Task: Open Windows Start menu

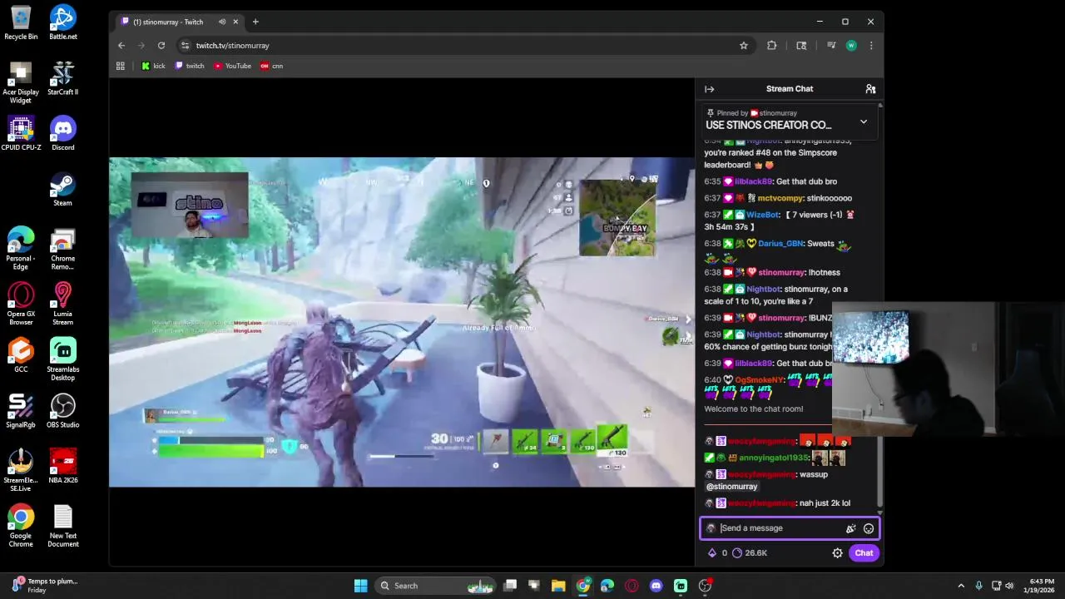Action: [x=360, y=586]
